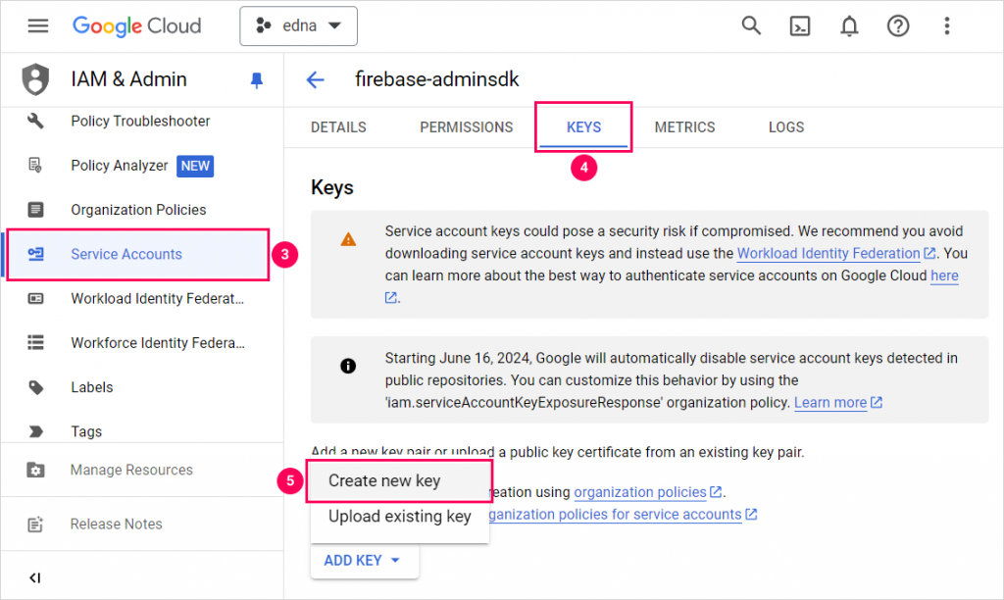The width and height of the screenshot is (1004, 600).
Task: Open Manage Resources in the sidebar
Action: 131,470
